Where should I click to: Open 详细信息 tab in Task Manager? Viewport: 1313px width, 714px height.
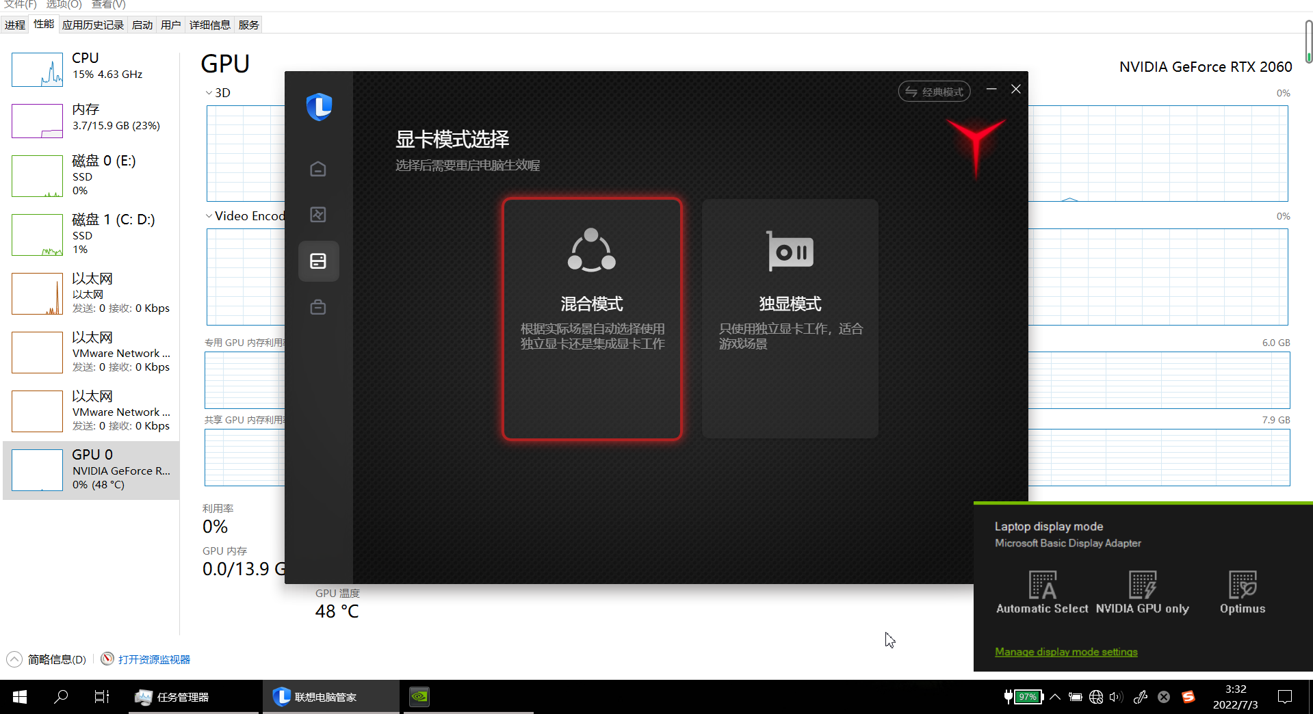click(x=210, y=25)
